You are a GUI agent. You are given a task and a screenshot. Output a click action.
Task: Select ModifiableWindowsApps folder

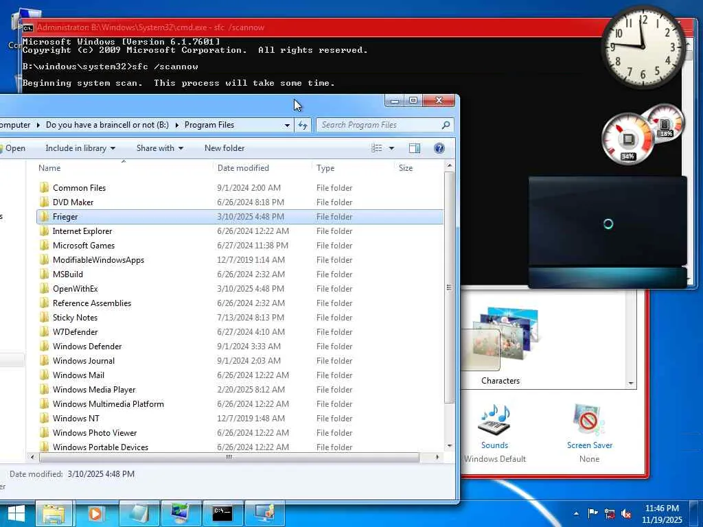[x=240, y=260]
